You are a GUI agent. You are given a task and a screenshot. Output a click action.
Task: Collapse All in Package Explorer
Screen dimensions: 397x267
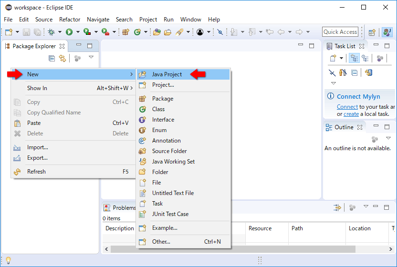[x=52, y=59]
